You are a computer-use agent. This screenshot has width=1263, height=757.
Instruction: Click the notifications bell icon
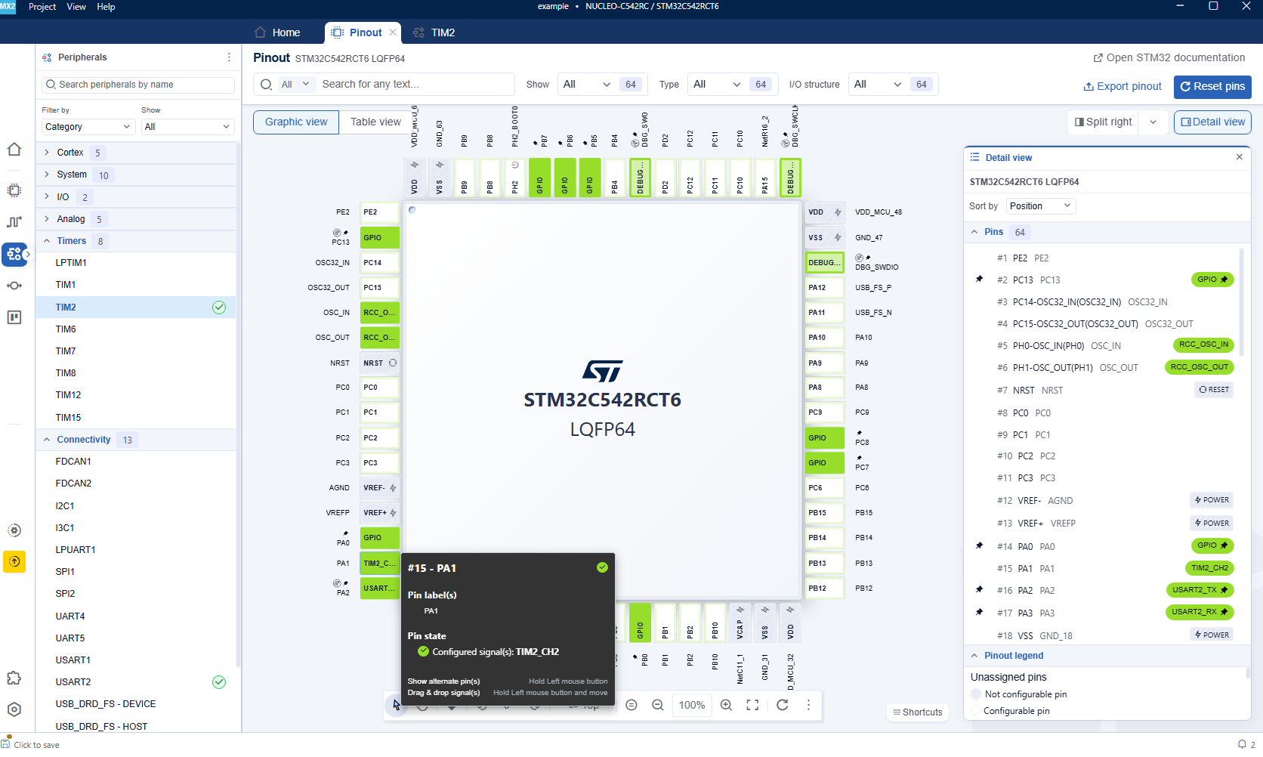[x=1242, y=744]
